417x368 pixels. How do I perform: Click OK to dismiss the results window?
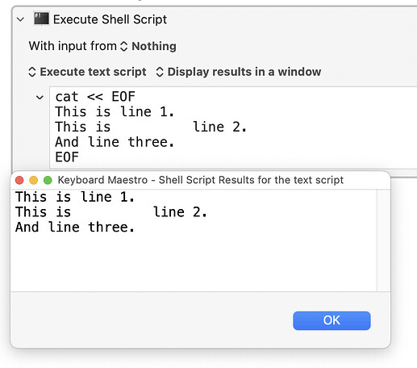click(332, 320)
